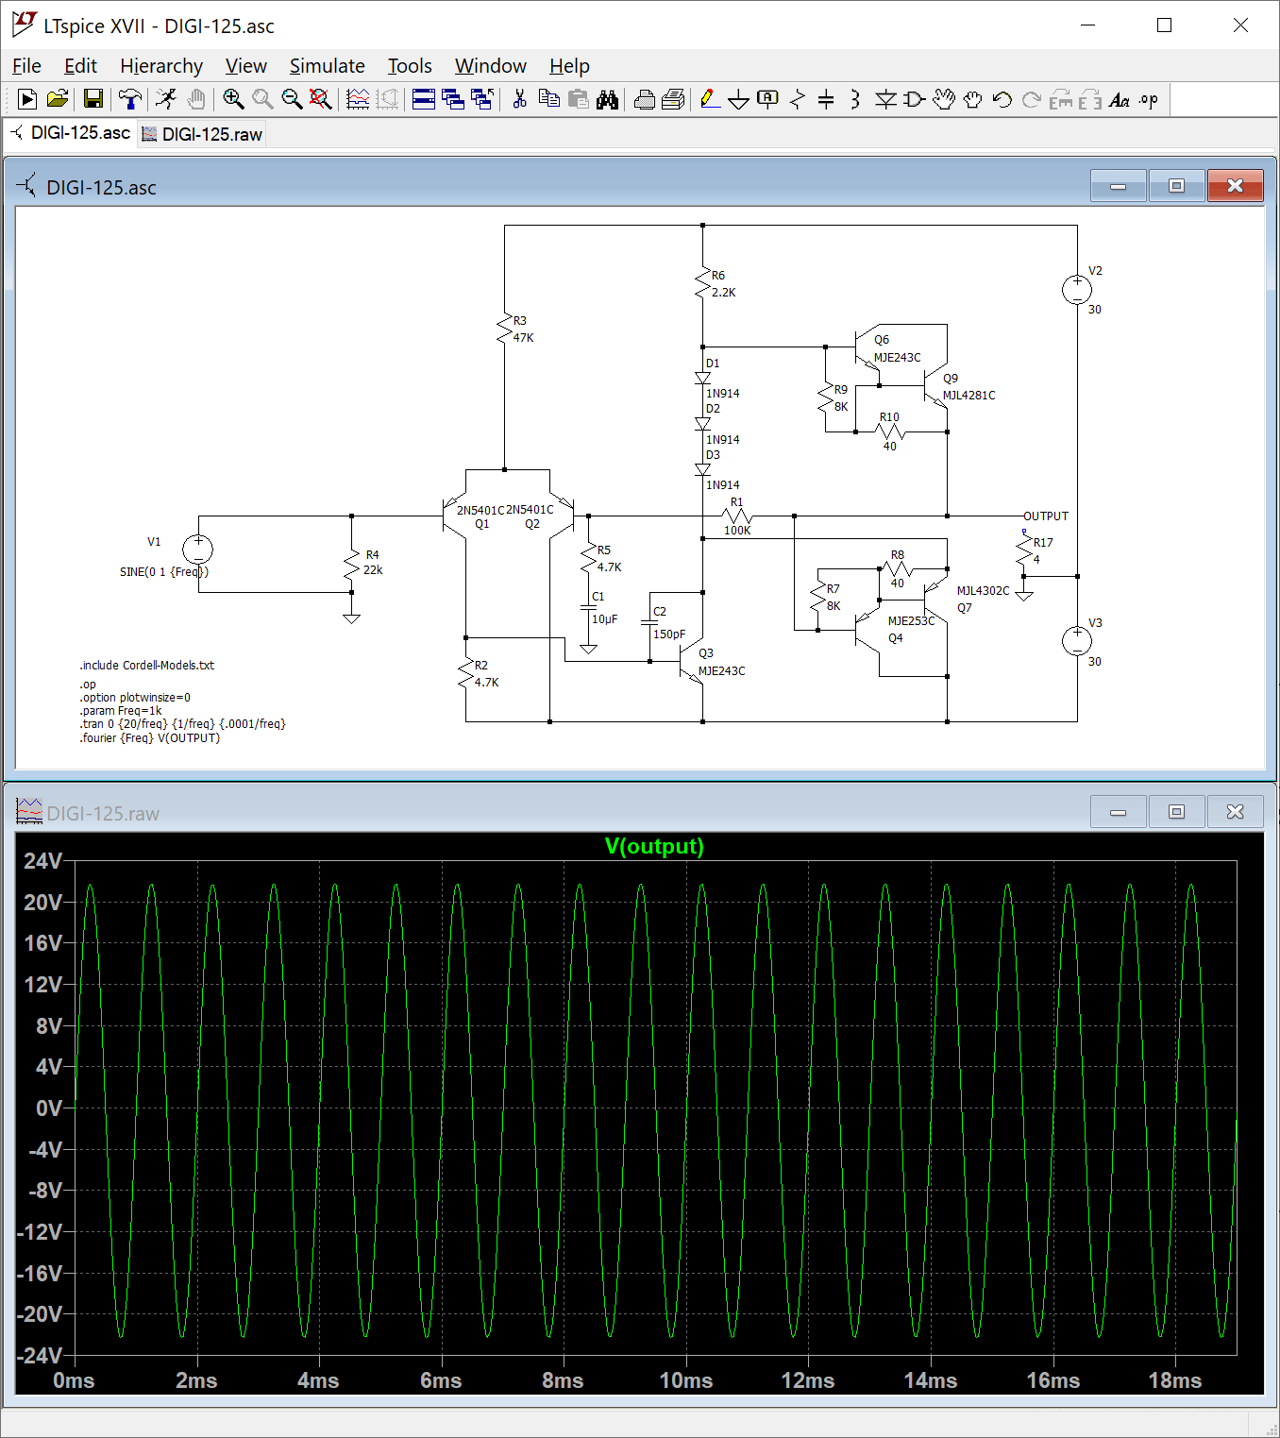This screenshot has width=1280, height=1438.
Task: Click the .include Cordell-Models.txt directive
Action: [146, 666]
